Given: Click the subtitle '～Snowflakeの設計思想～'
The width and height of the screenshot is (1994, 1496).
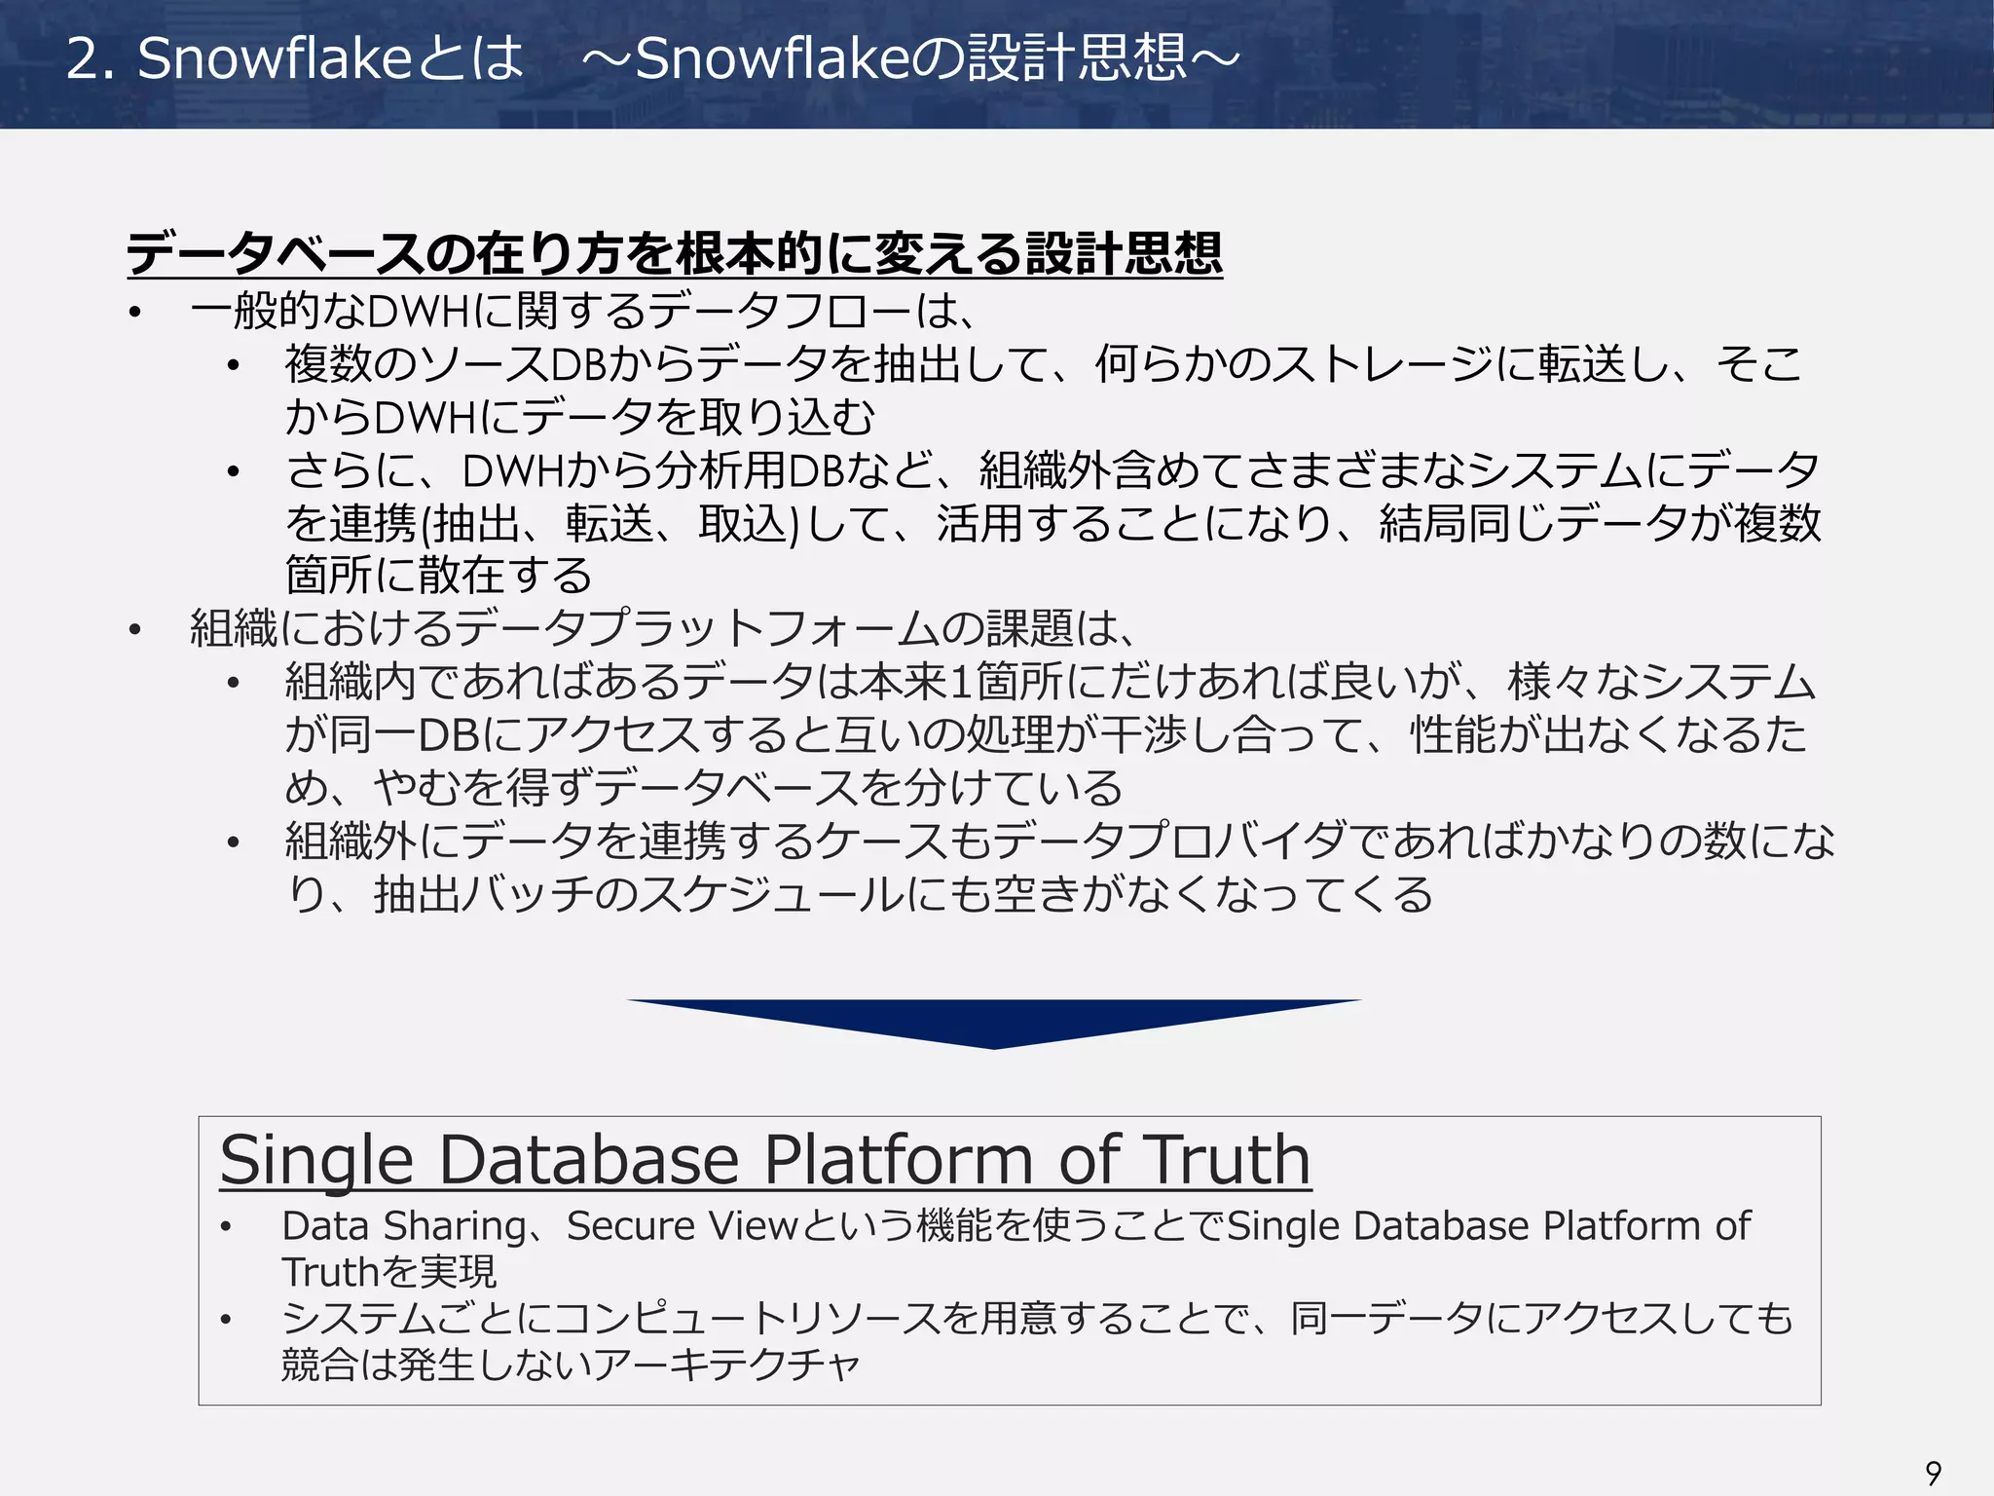Looking at the screenshot, I should (x=911, y=58).
